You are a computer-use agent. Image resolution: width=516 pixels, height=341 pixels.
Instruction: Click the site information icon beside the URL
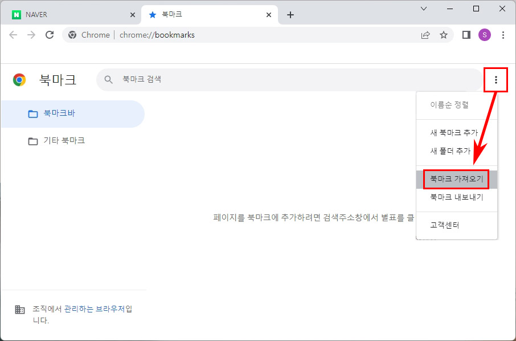(72, 35)
